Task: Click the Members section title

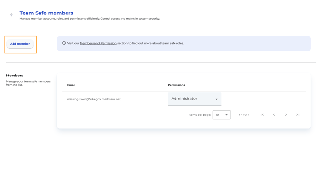Action: pos(14,76)
